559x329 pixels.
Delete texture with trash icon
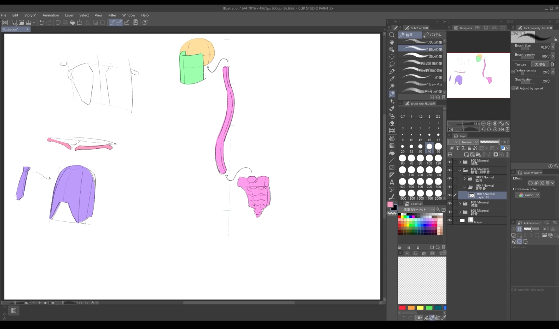point(552,64)
